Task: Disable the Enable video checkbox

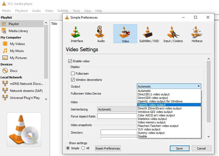Action: [70, 61]
